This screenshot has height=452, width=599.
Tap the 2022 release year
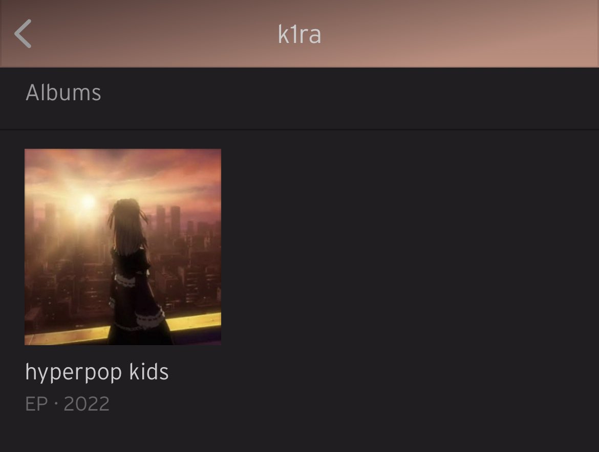tap(87, 403)
